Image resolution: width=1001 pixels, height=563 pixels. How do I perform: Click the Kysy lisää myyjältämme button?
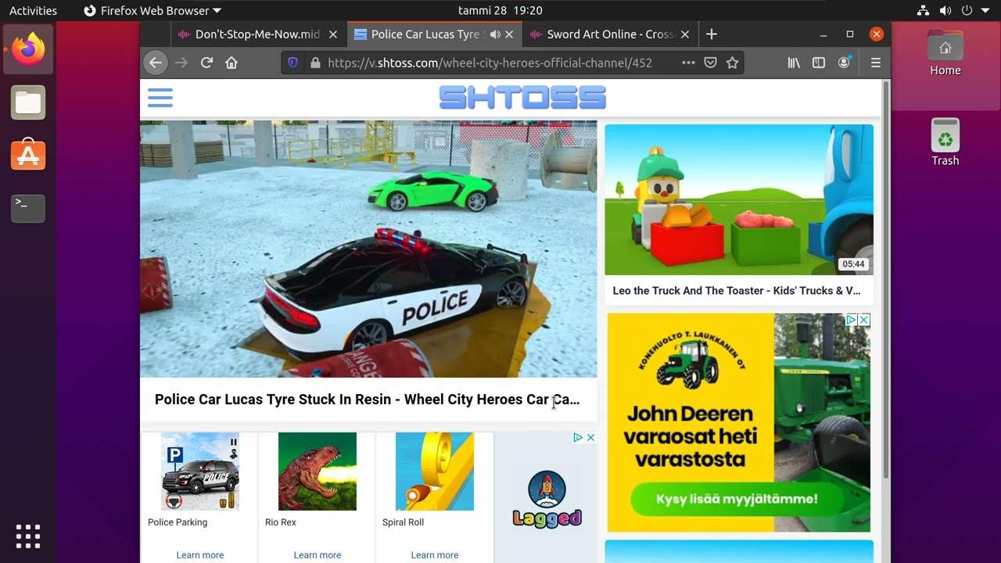737,499
